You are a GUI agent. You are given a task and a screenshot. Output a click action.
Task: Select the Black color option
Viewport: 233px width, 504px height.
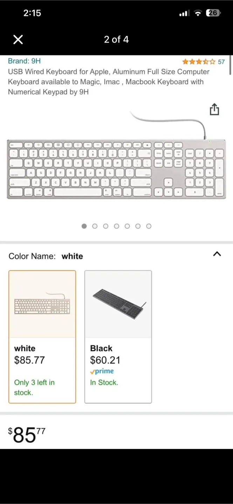[118, 336]
